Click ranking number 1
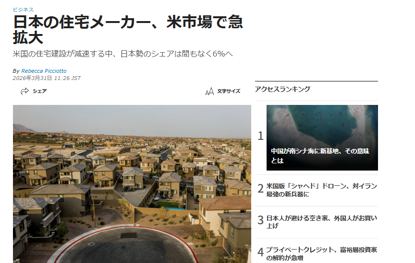 (261, 136)
